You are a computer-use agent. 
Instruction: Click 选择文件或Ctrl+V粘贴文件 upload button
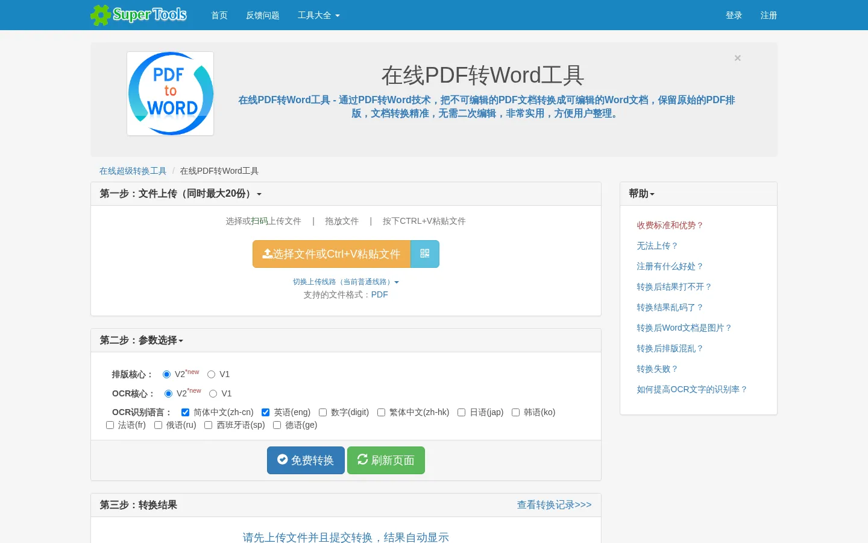(332, 254)
